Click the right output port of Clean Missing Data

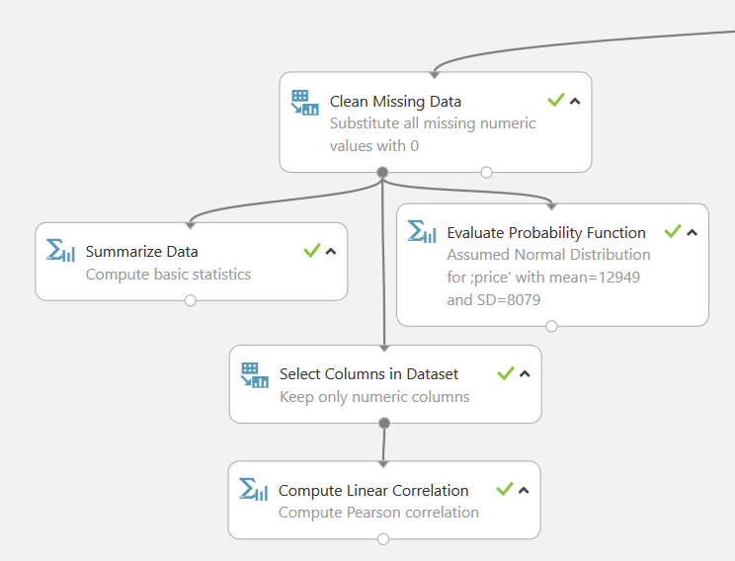click(486, 172)
